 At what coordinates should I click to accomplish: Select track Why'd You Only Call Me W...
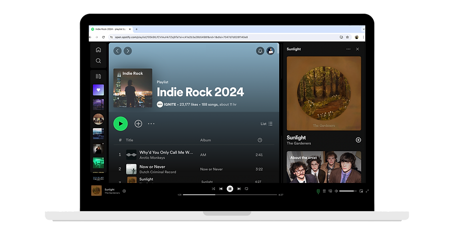coord(166,152)
